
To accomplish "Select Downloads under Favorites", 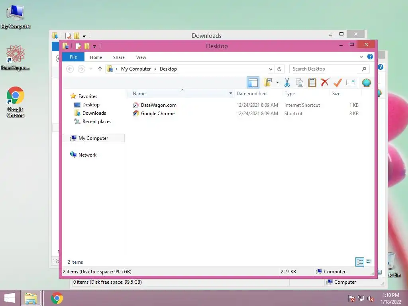I will pyautogui.click(x=94, y=113).
